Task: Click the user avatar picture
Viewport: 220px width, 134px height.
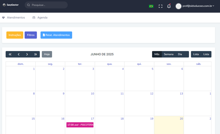Action: [178, 6]
